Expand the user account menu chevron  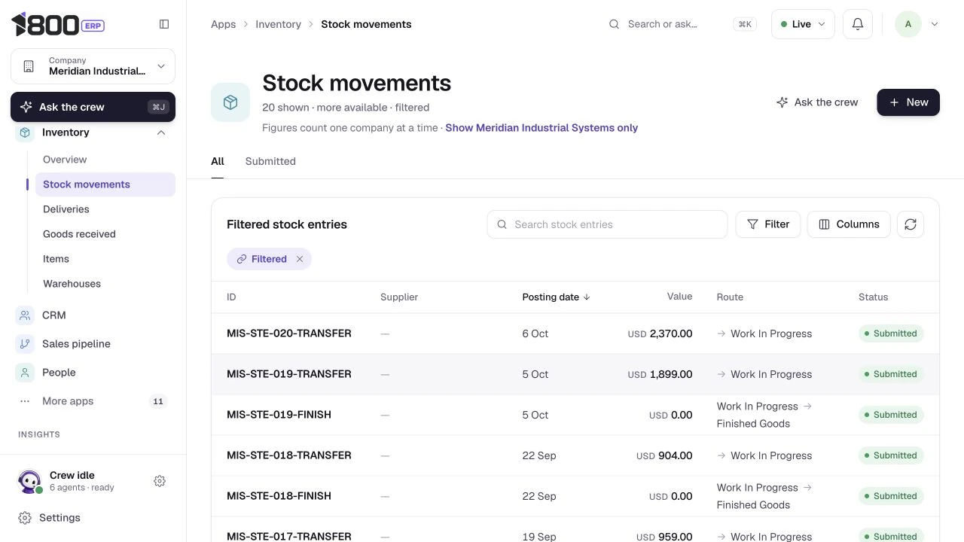[935, 24]
